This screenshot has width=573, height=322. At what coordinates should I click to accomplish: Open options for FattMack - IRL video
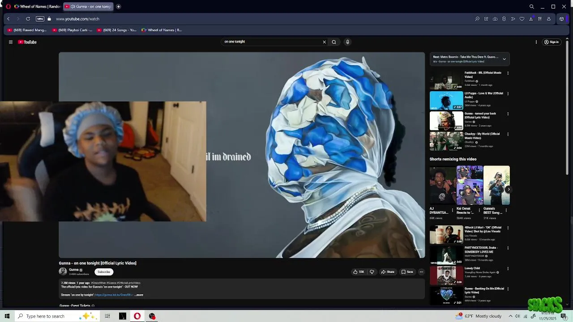pos(508,73)
